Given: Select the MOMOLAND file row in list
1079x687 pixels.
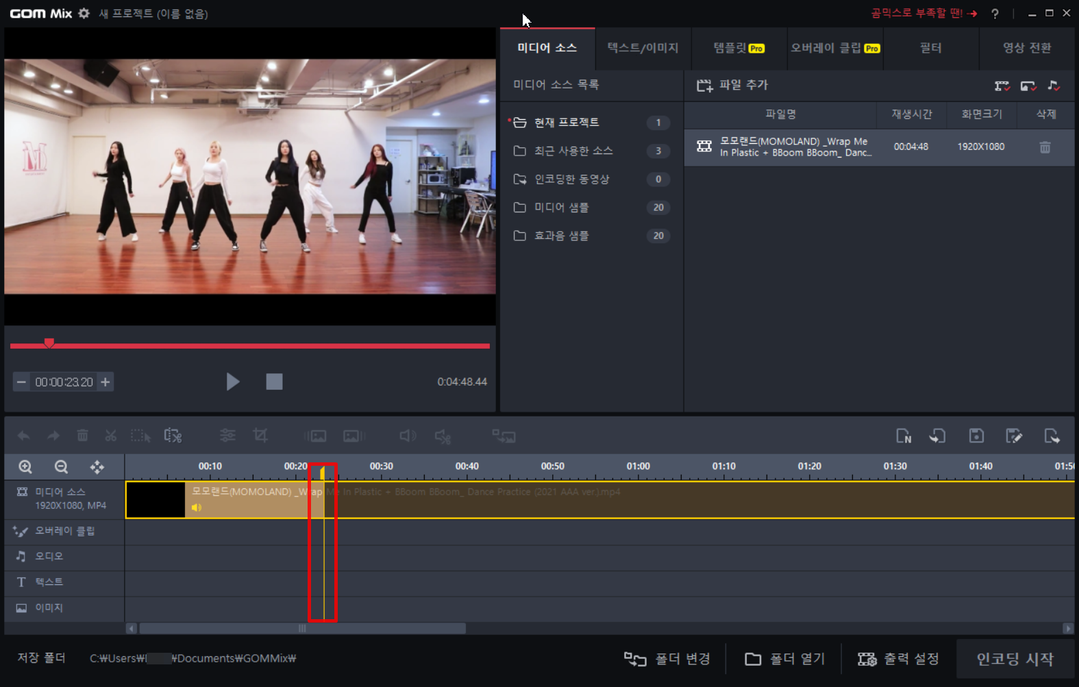Looking at the screenshot, I should pyautogui.click(x=879, y=147).
